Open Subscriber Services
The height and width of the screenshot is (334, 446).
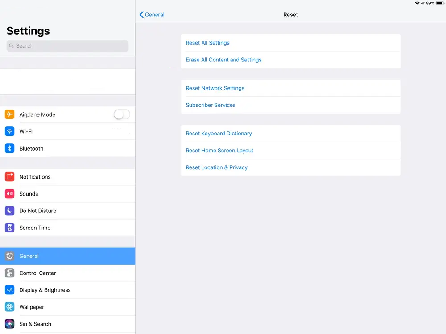point(211,105)
